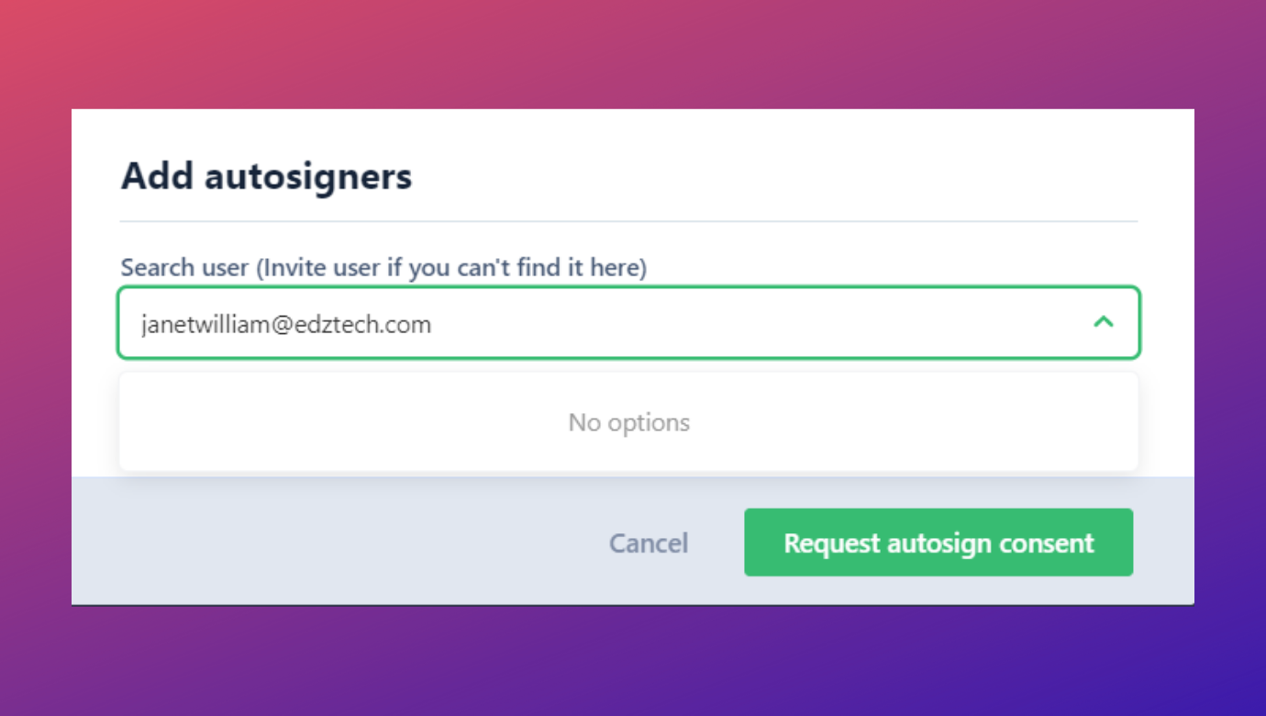The height and width of the screenshot is (716, 1266).
Task: Click the divider under the dialog heading
Action: (629, 218)
